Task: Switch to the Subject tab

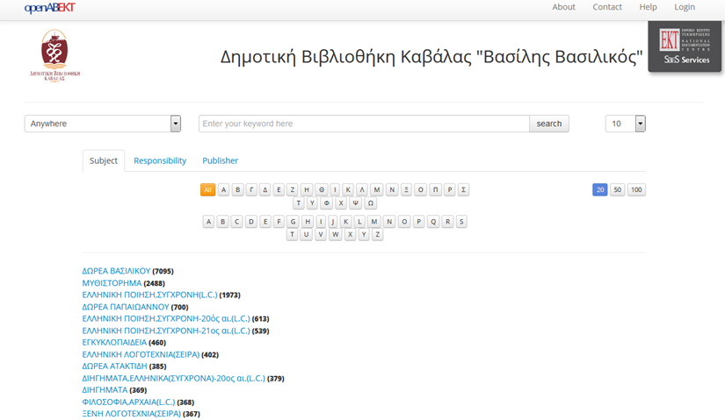Action: 104,160
